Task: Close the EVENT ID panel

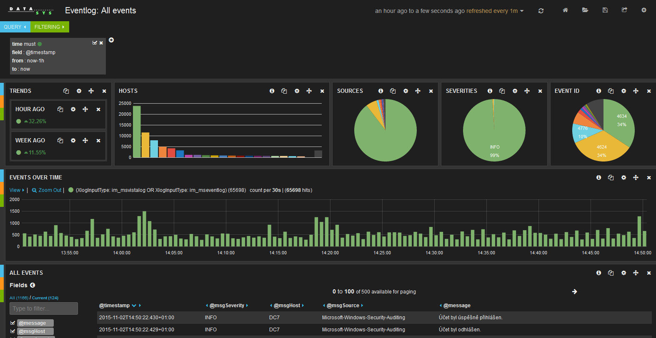Action: click(649, 91)
